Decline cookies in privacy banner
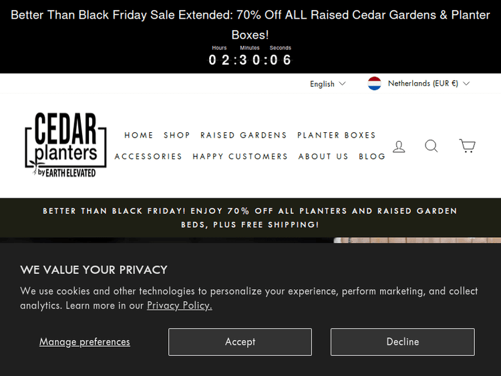 [x=402, y=342]
